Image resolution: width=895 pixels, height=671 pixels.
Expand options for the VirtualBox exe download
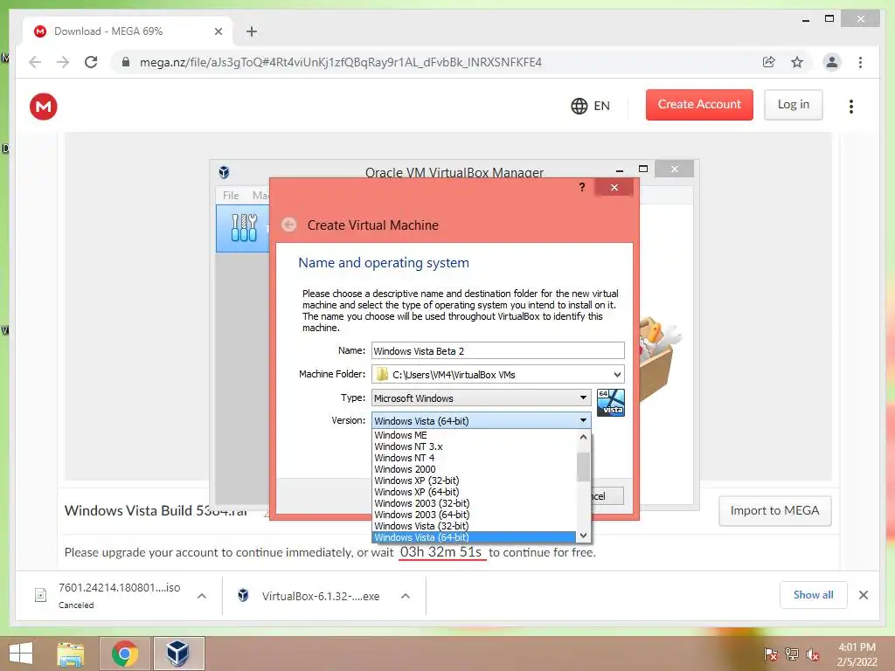coord(406,596)
